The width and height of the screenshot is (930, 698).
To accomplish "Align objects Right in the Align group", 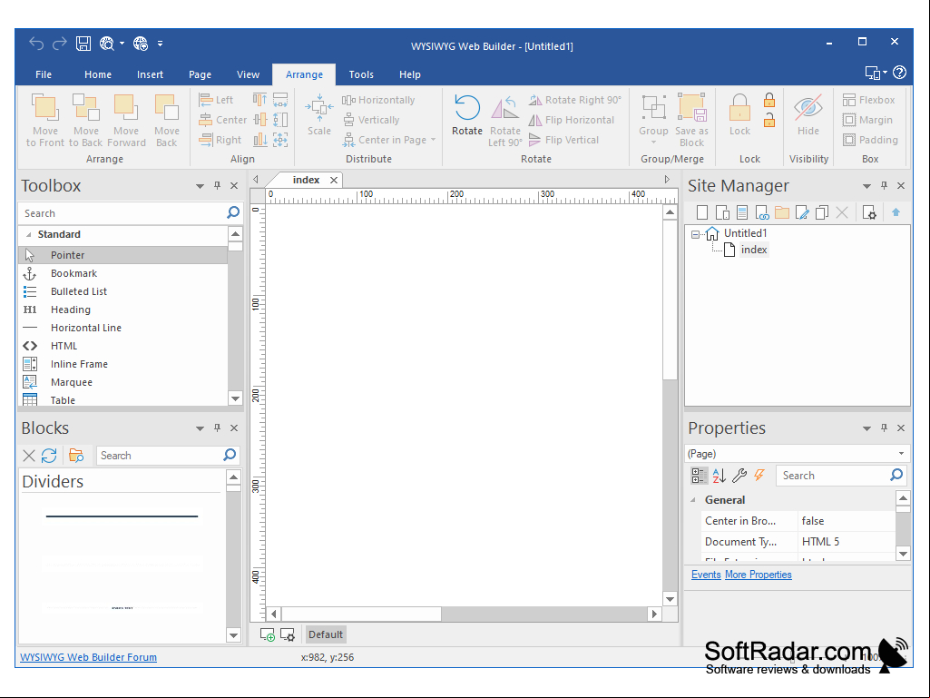I will [x=220, y=140].
